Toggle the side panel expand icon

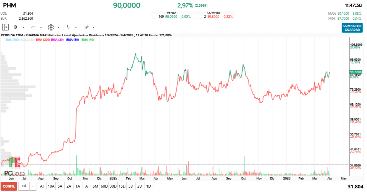5,27
